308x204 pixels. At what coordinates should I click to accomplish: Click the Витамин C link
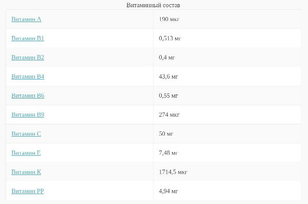coord(26,134)
